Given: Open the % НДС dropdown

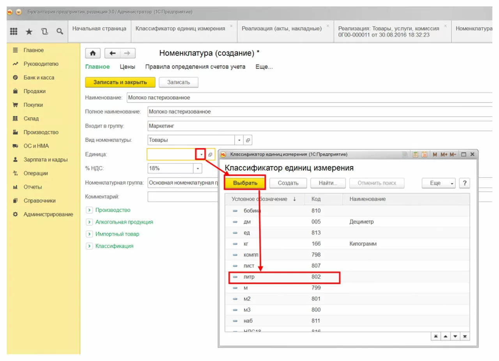Looking at the screenshot, I should [198, 168].
